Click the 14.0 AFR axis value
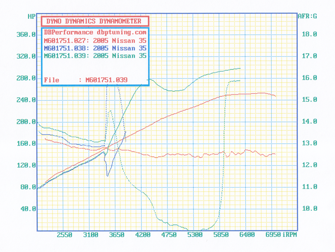335x252 pixels. (309, 122)
